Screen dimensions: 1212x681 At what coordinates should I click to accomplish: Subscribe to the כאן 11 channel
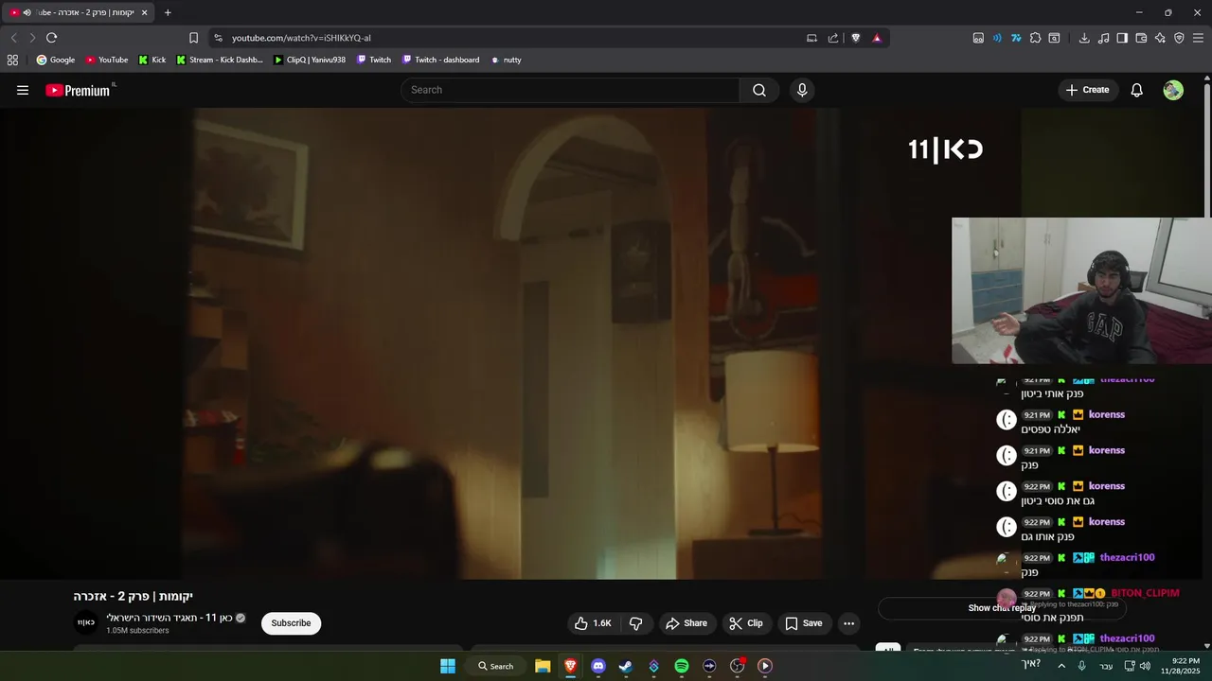[x=291, y=623]
